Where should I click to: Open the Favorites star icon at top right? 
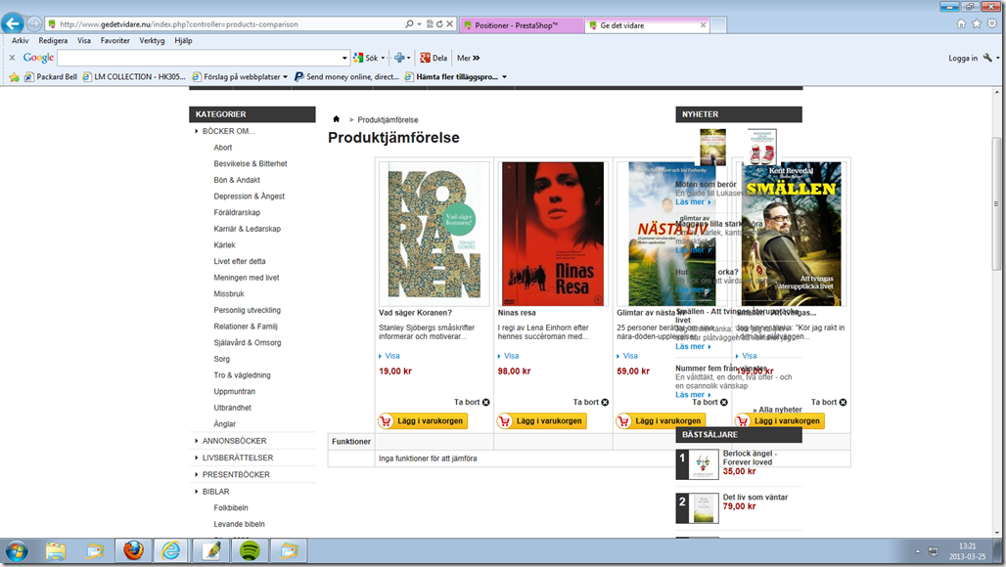[x=977, y=23]
